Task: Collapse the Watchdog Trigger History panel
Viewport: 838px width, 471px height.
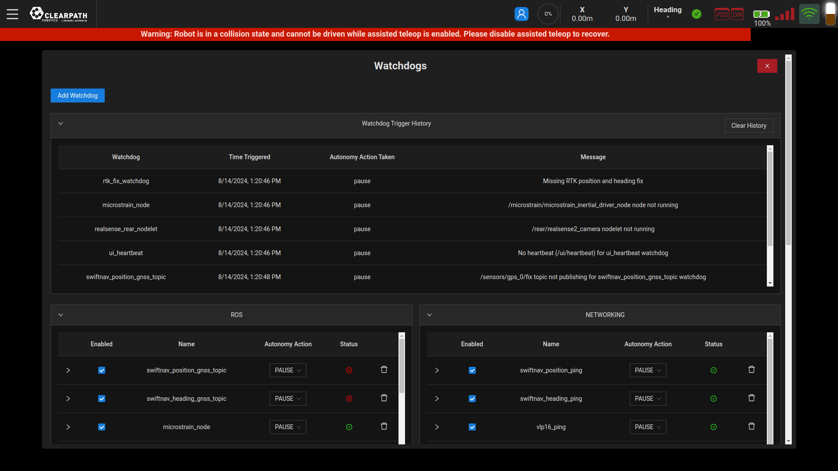Action: (61, 123)
